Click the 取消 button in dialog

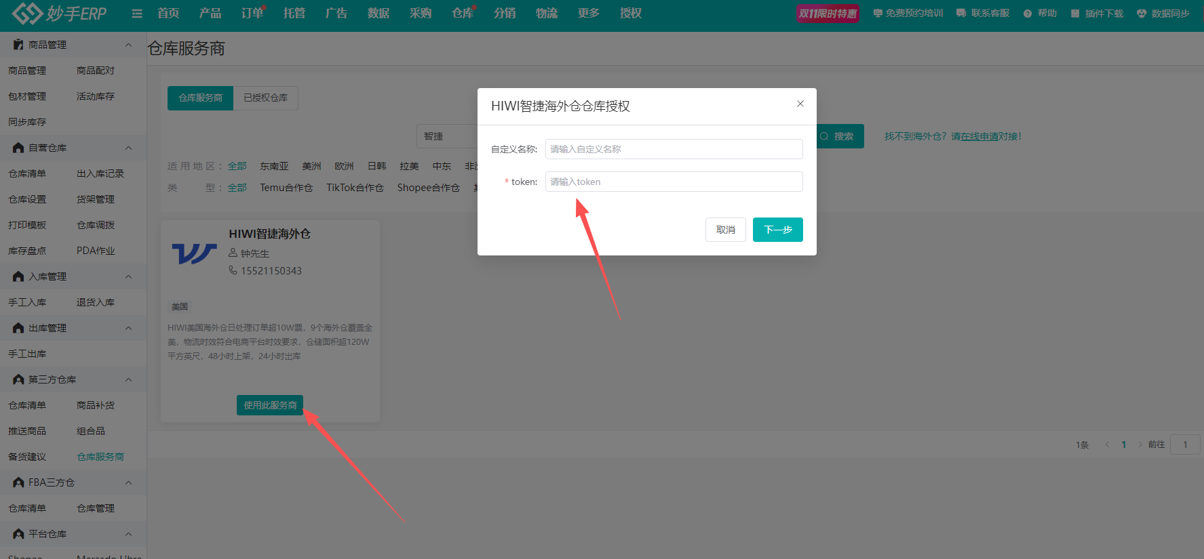(x=726, y=230)
